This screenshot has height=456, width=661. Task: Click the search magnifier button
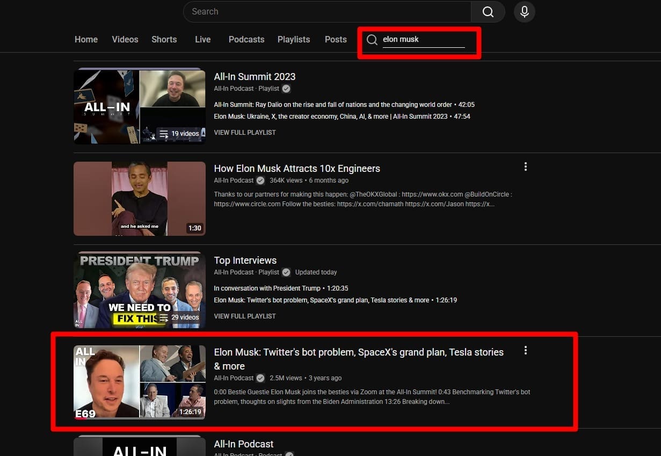pos(488,12)
